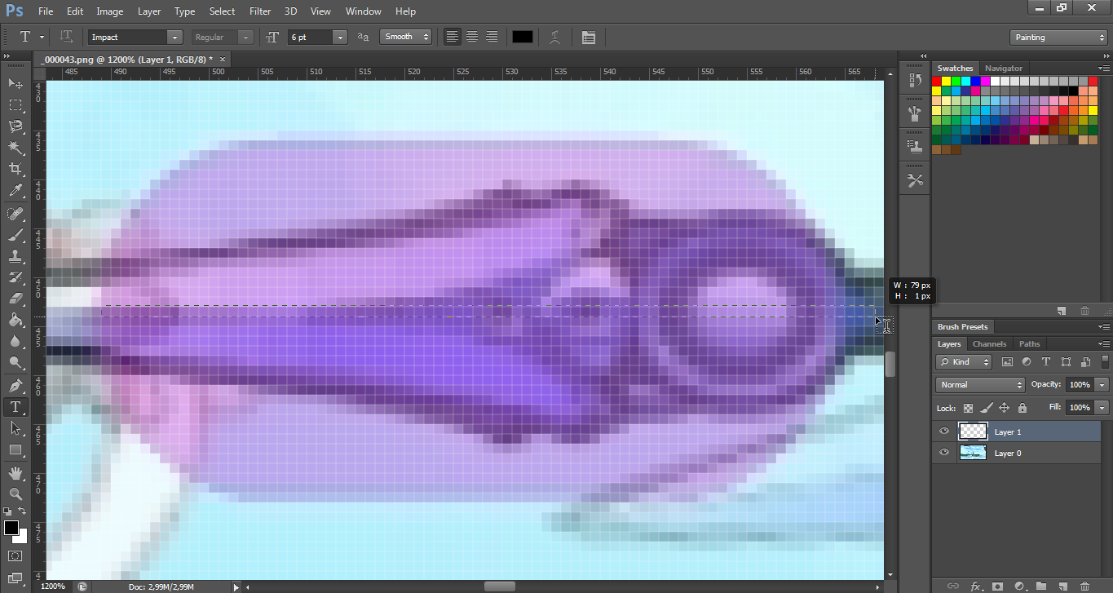Select the Pen tool
Image resolution: width=1113 pixels, height=593 pixels.
pyautogui.click(x=15, y=386)
